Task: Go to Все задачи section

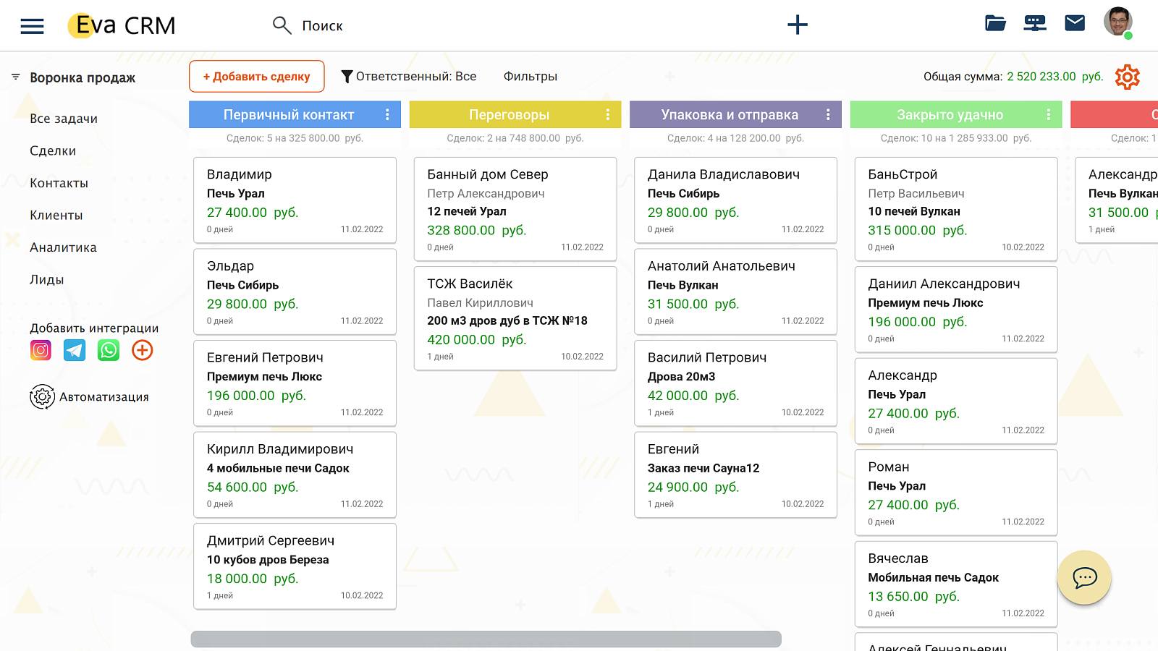Action: [x=64, y=119]
